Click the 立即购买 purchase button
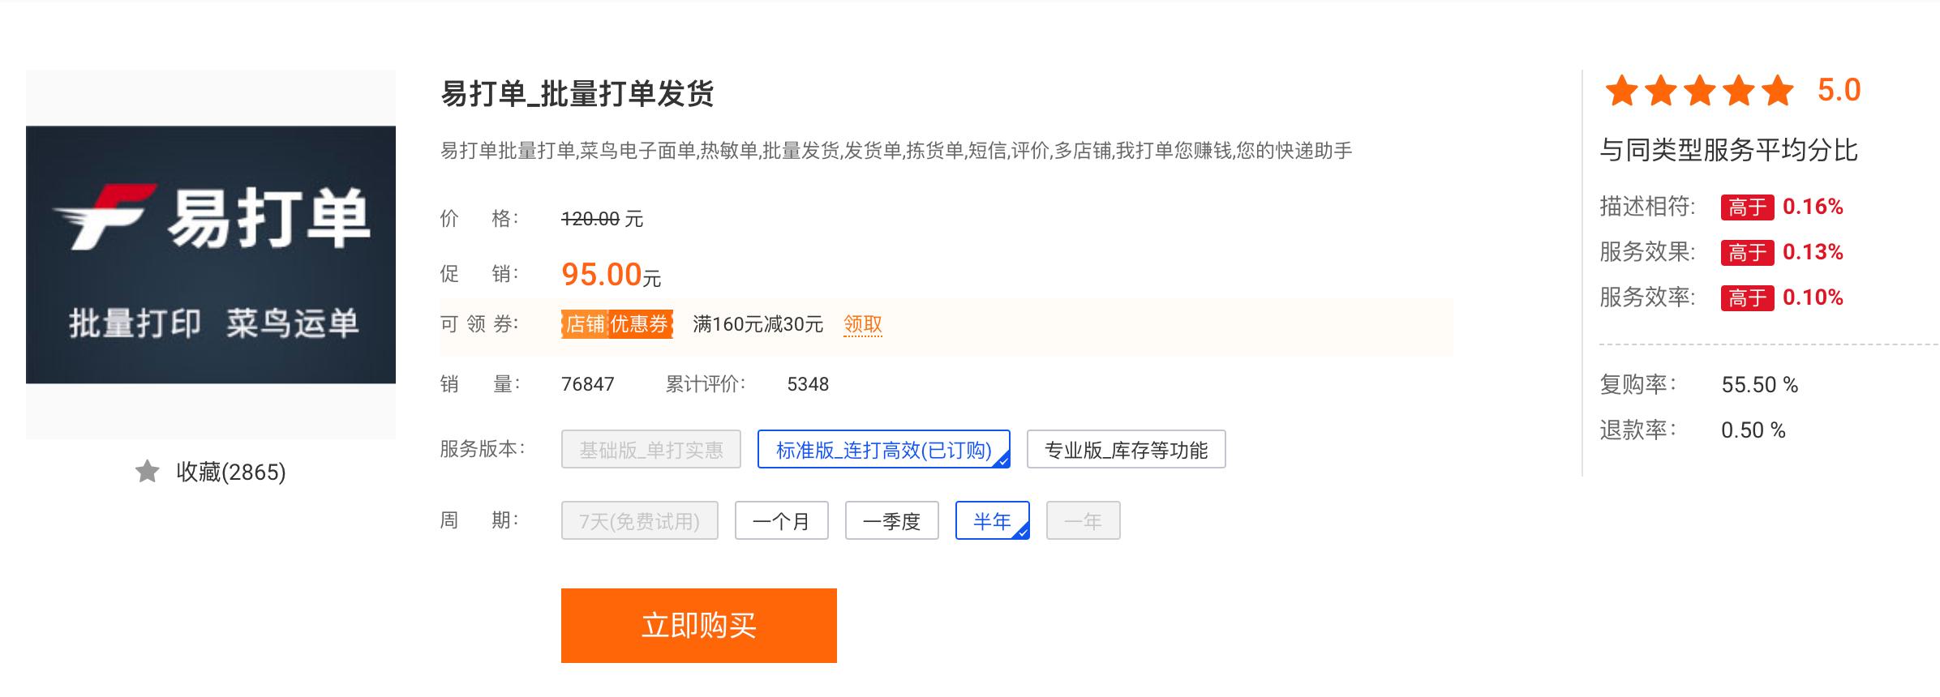Viewport: 1940px width, 697px height. [x=699, y=625]
